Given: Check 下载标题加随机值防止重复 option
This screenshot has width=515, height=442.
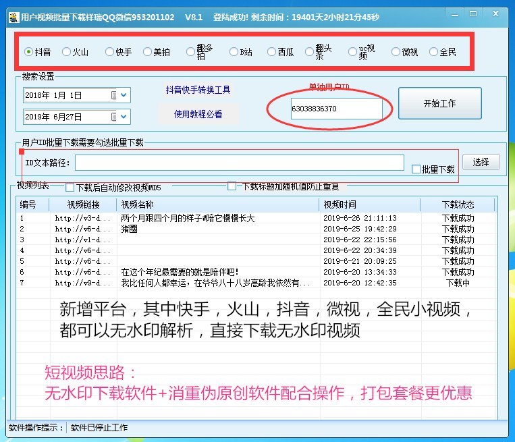Looking at the screenshot, I should pyautogui.click(x=232, y=186).
